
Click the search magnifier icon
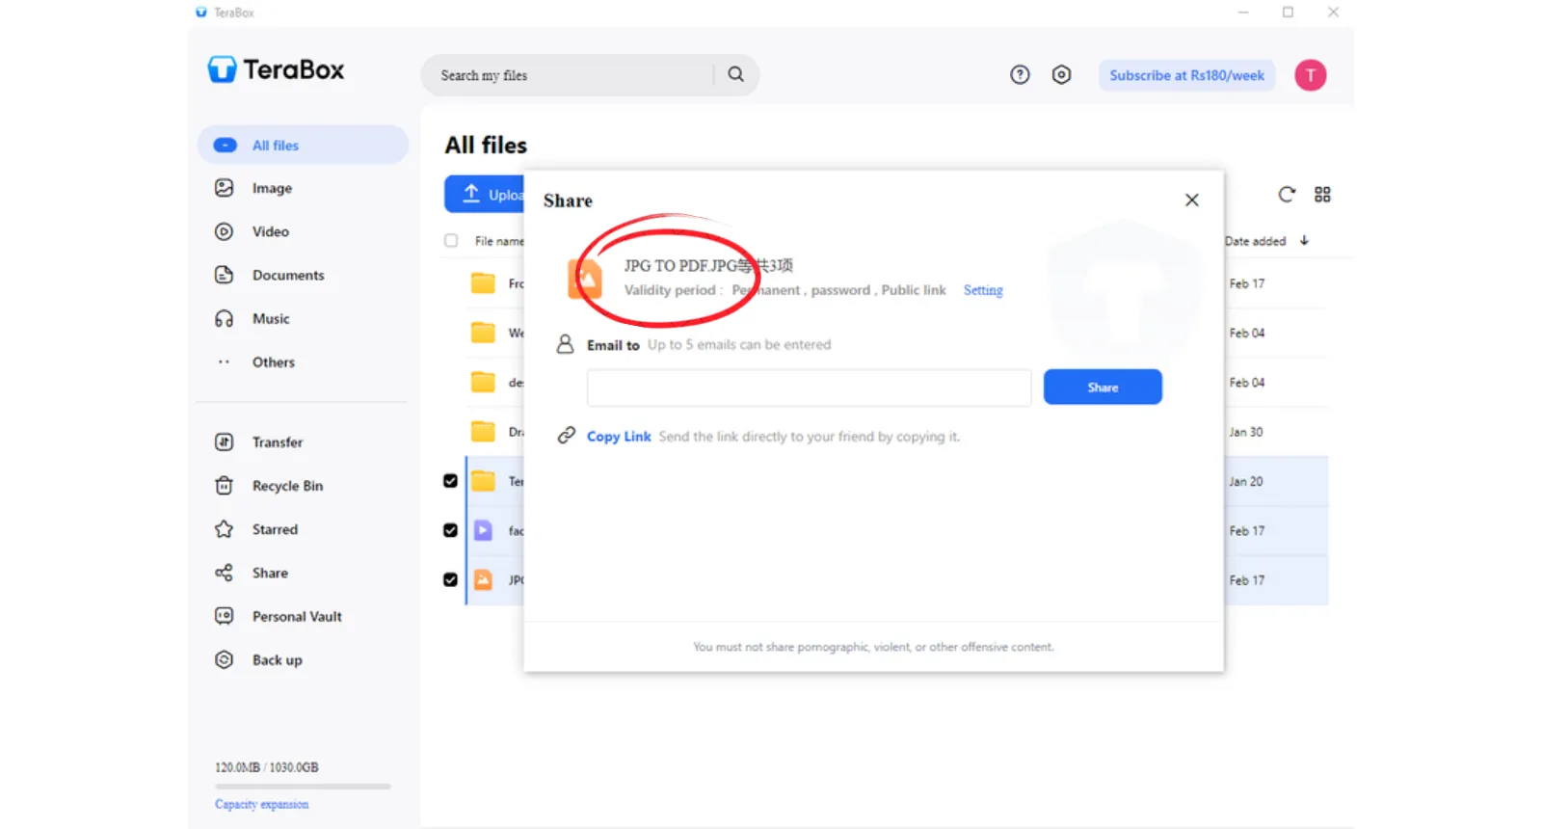pyautogui.click(x=735, y=74)
